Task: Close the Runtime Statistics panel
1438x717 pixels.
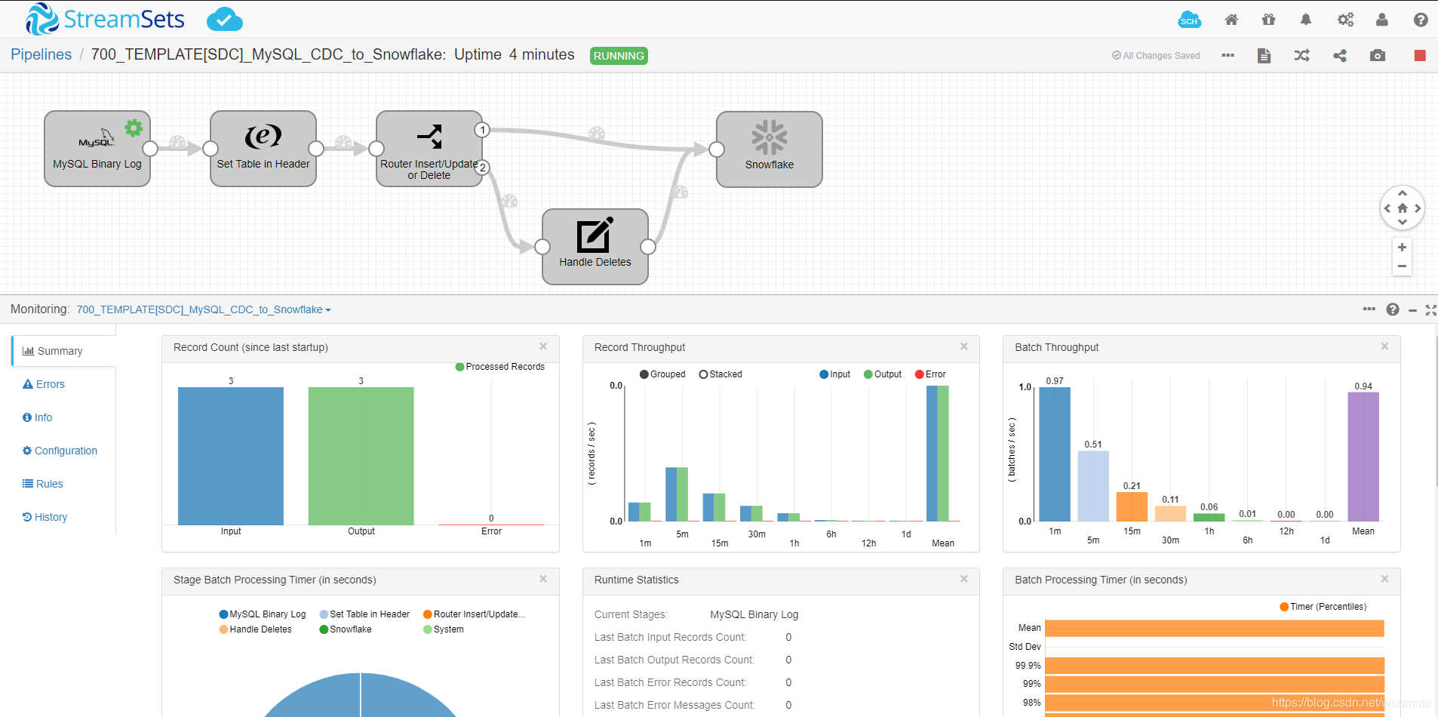Action: 964,579
